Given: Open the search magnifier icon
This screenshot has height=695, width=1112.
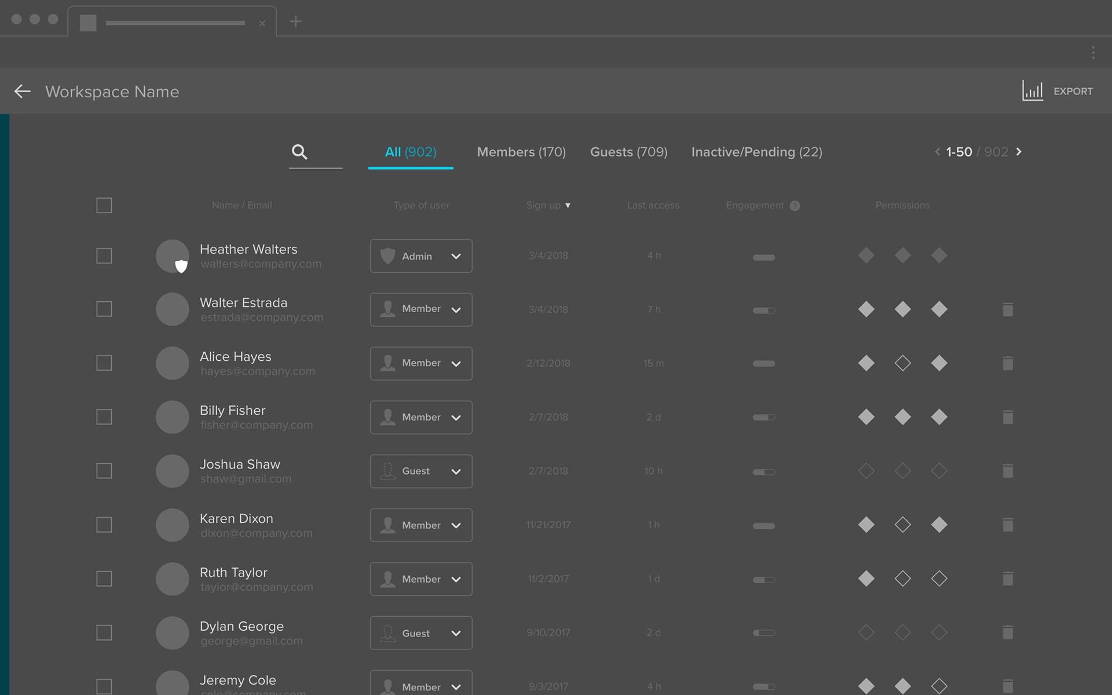Looking at the screenshot, I should (299, 152).
